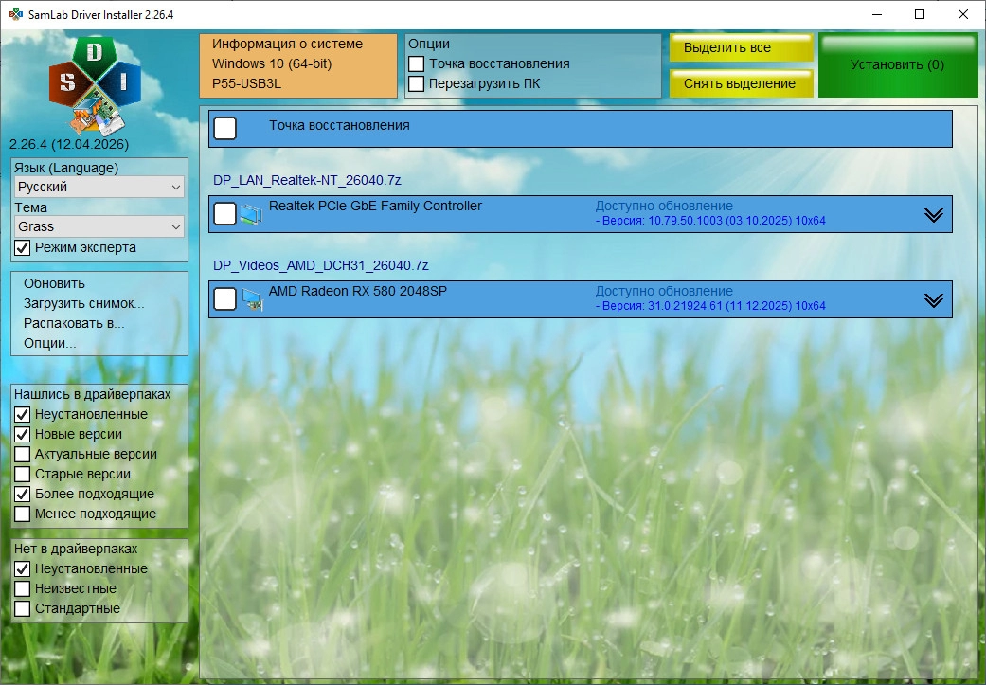Expand the AMD Radeon RX 580 driver details

pyautogui.click(x=934, y=300)
